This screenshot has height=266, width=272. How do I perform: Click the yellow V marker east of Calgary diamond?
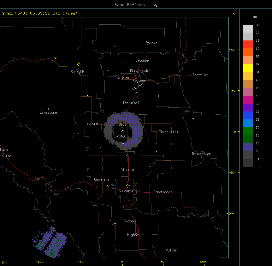[x=135, y=184]
